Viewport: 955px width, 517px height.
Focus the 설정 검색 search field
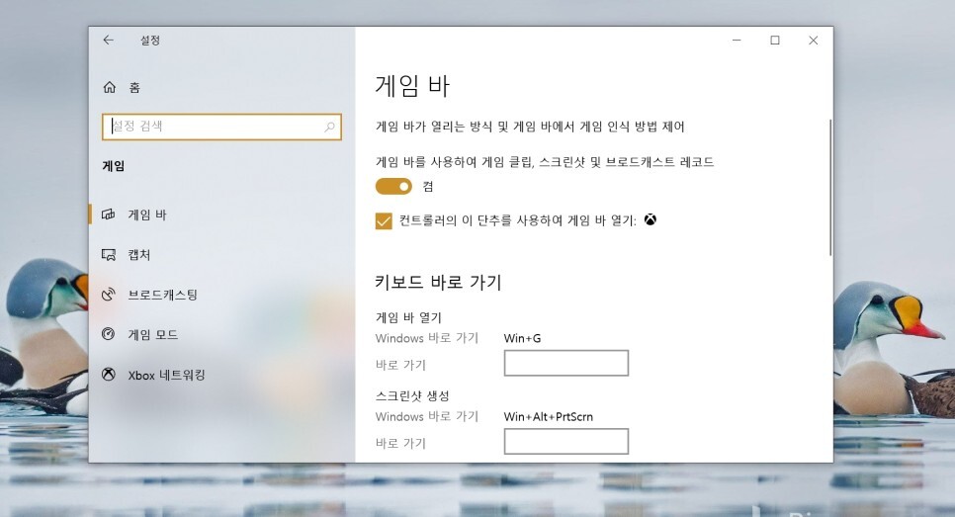click(x=221, y=127)
